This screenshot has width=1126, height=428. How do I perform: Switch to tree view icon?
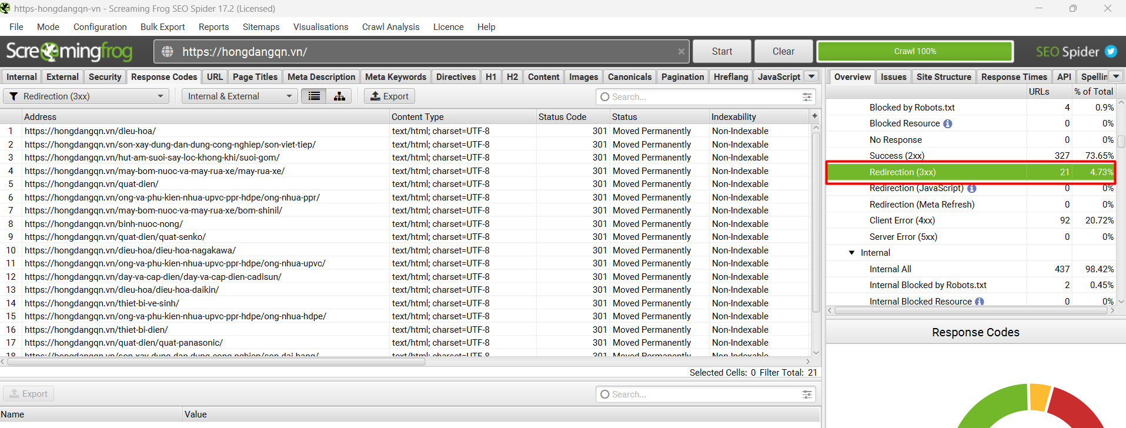point(339,96)
